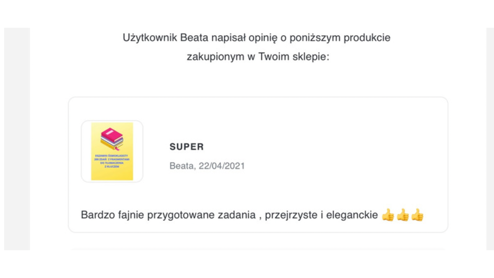
Task: Click the review date 22/04/2021
Action: (222, 166)
